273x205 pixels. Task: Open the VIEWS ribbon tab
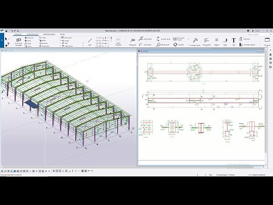(63, 34)
